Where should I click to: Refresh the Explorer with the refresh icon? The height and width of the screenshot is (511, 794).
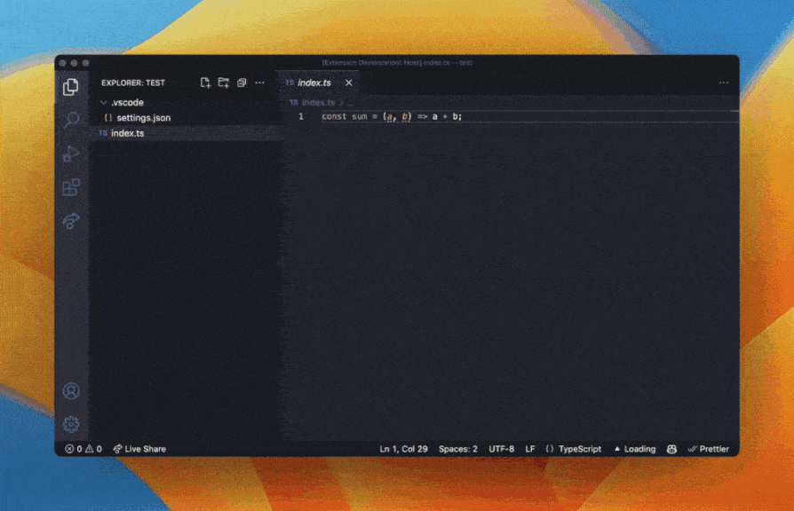coord(242,83)
